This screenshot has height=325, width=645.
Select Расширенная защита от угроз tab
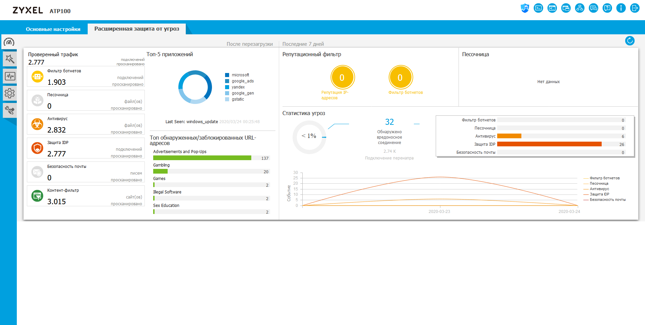[x=137, y=29]
